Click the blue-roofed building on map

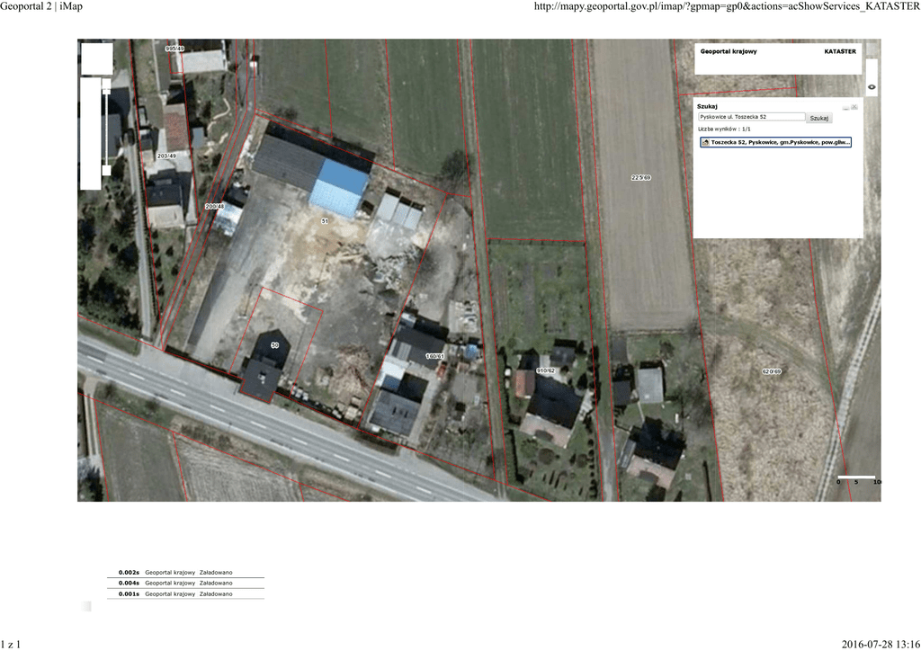pyautogui.click(x=339, y=188)
